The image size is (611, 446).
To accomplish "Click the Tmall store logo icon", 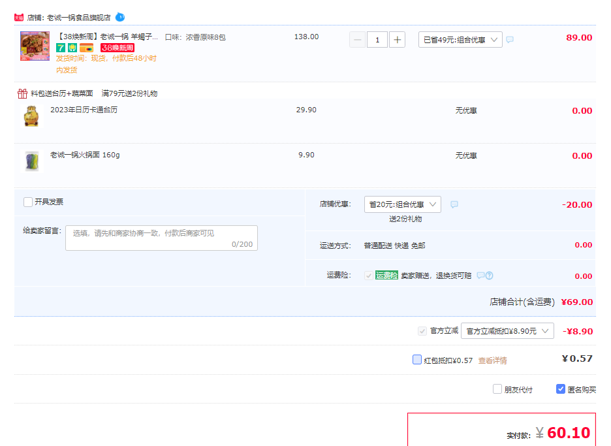I will (19, 18).
